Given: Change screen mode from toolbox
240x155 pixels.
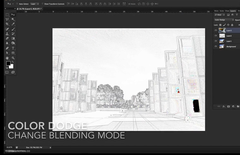Looking at the screenshot, I should (13, 72).
